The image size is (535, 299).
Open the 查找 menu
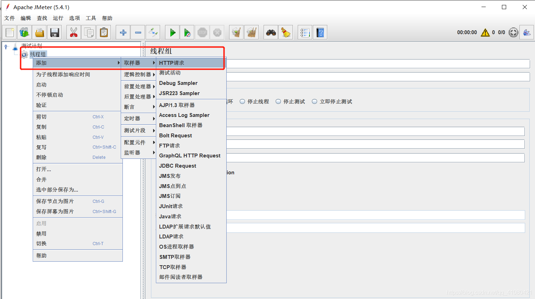click(x=42, y=18)
